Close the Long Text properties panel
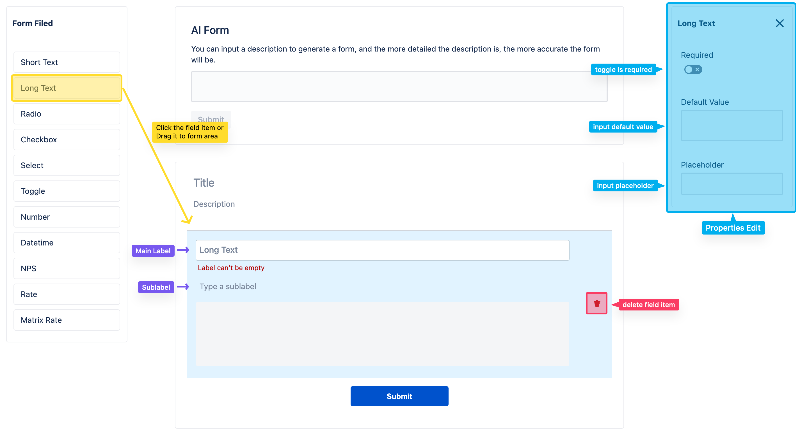This screenshot has height=436, width=800. tap(779, 23)
